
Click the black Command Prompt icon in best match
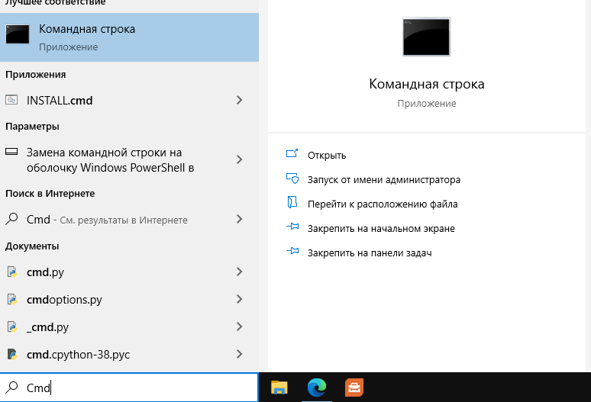[18, 34]
